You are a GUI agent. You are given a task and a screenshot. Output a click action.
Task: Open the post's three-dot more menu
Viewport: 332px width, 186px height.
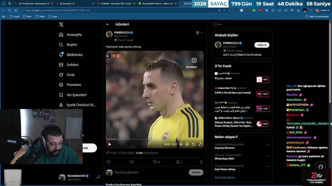pyautogui.click(x=202, y=33)
